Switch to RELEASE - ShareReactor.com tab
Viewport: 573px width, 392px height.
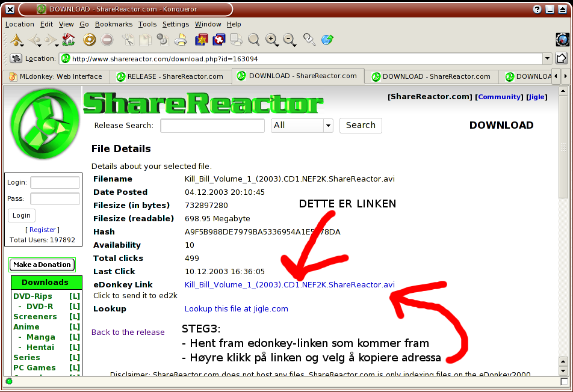(170, 76)
